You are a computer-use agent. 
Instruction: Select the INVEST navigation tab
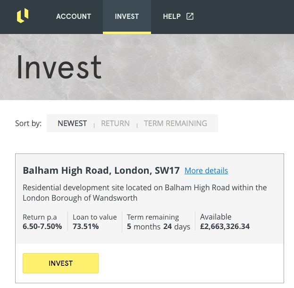point(127,17)
